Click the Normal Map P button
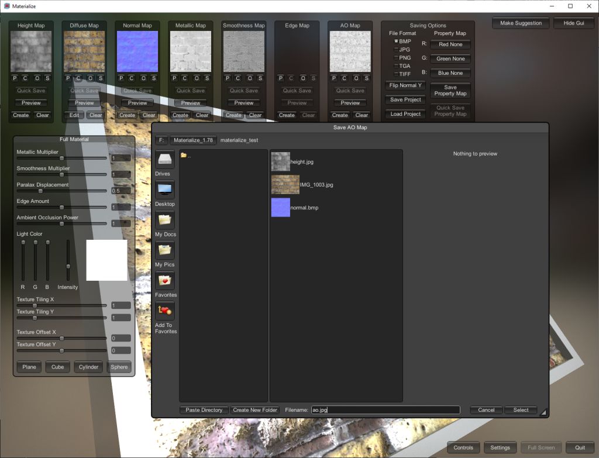599x458 pixels. coord(121,78)
